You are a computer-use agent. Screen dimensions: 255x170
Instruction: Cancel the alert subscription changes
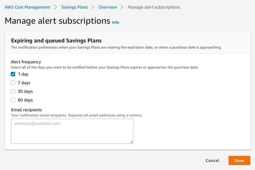pos(212,160)
